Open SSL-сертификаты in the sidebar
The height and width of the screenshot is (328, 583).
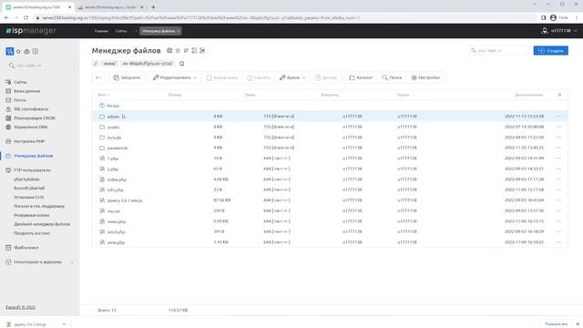(x=31, y=109)
